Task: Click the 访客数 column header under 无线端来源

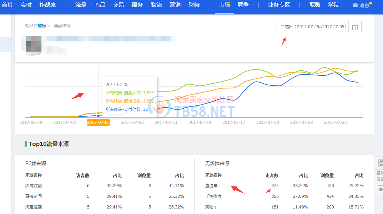Action: coord(272,175)
